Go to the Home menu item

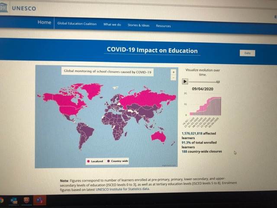point(44,22)
